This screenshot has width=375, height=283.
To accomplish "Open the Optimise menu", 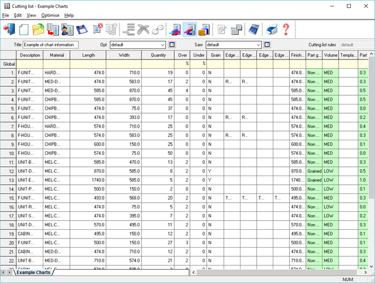I will 50,15.
